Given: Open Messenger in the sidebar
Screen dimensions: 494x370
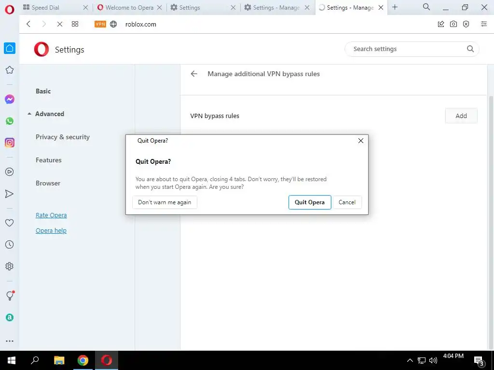Looking at the screenshot, I should (x=10, y=99).
